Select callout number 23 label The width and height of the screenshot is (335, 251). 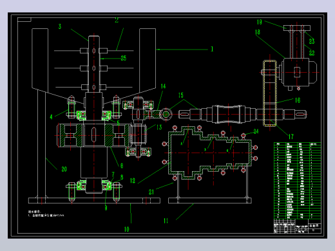312,41
